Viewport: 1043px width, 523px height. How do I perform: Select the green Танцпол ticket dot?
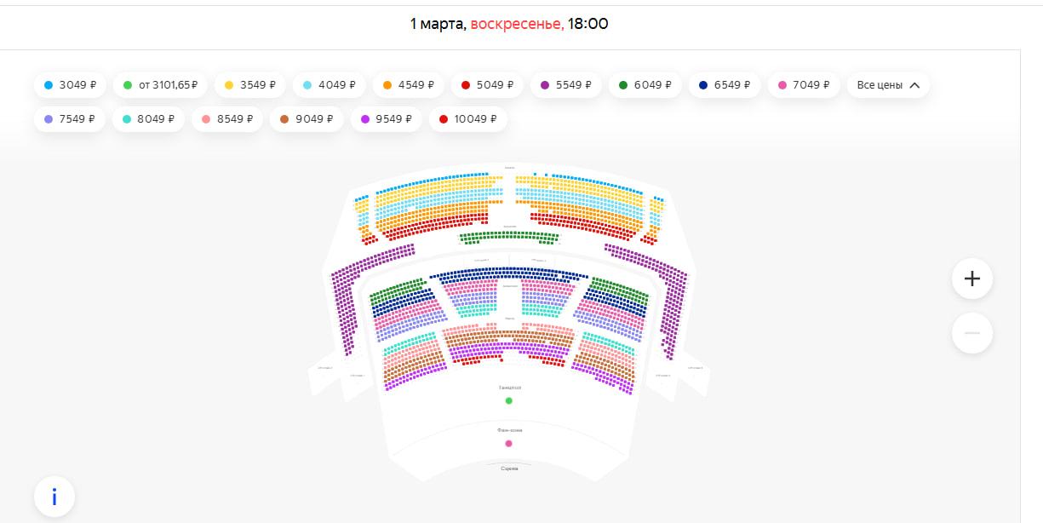point(509,400)
